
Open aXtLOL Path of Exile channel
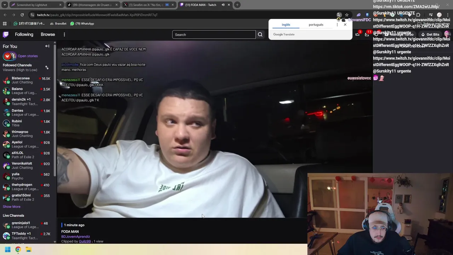coord(27,155)
